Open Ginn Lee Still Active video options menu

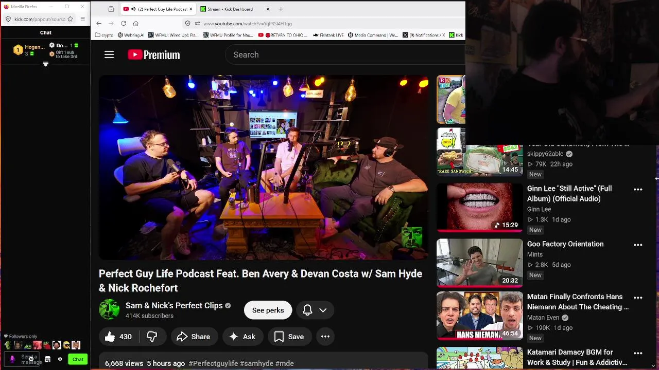pyautogui.click(x=638, y=190)
